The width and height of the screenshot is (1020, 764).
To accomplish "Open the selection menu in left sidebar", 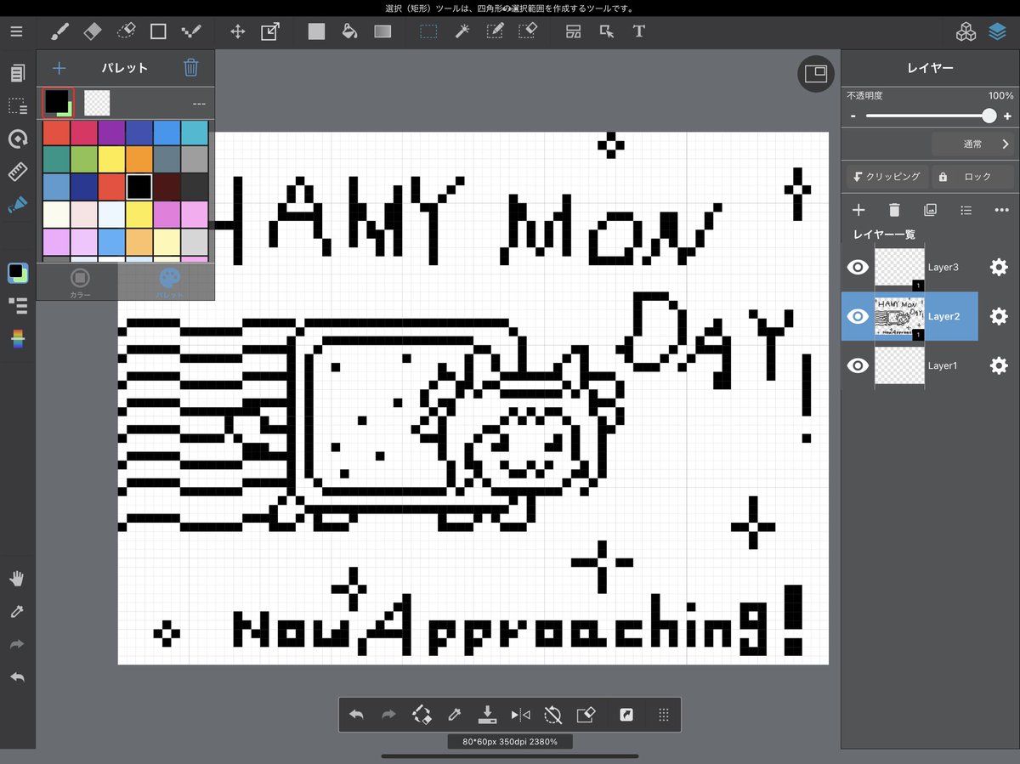I will pos(17,106).
